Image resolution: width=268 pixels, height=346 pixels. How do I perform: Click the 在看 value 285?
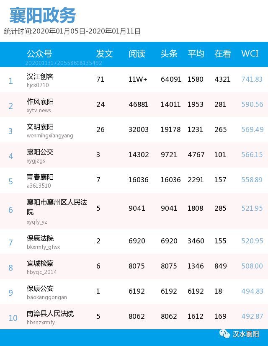(x=220, y=208)
